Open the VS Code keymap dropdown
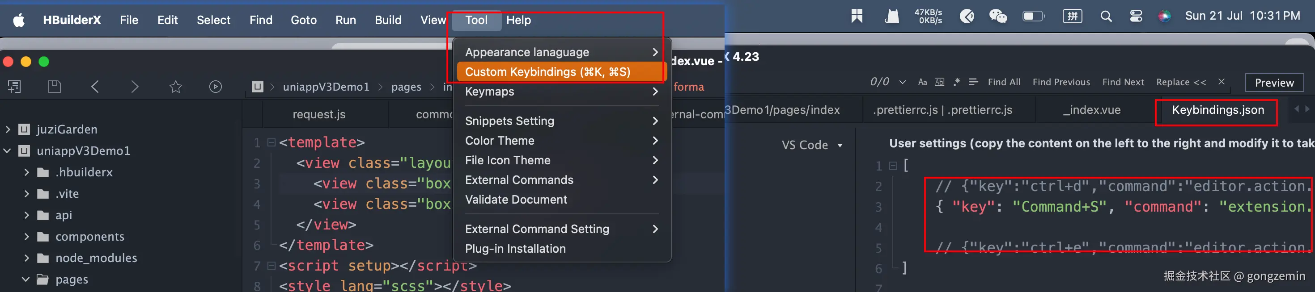1315x292 pixels. point(812,145)
